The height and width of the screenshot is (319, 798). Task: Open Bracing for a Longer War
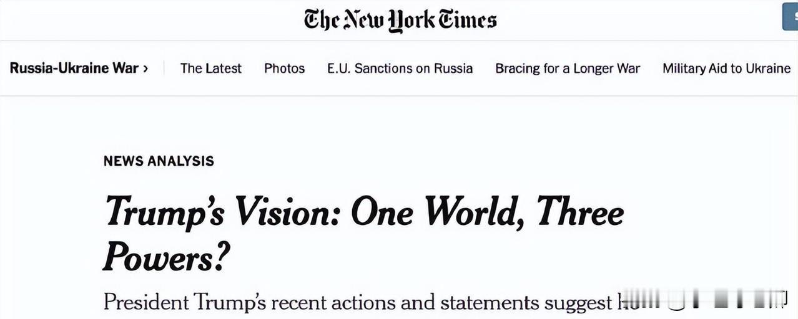coord(568,69)
